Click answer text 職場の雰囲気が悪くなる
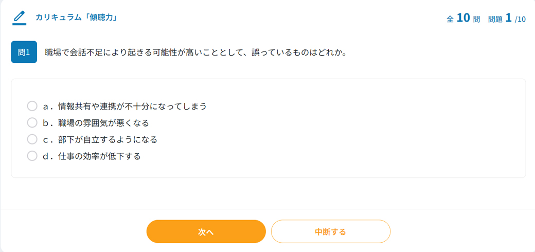The image size is (535, 252). coord(104,123)
